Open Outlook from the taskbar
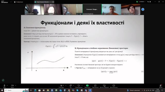Screen dimensions: 165x92 61,90
